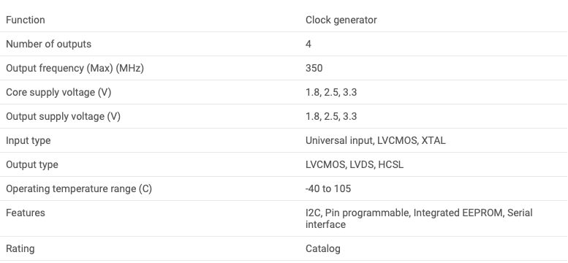Select LVCMOS, LVDS, HCSL value
The image size is (568, 263).
pyautogui.click(x=355, y=164)
